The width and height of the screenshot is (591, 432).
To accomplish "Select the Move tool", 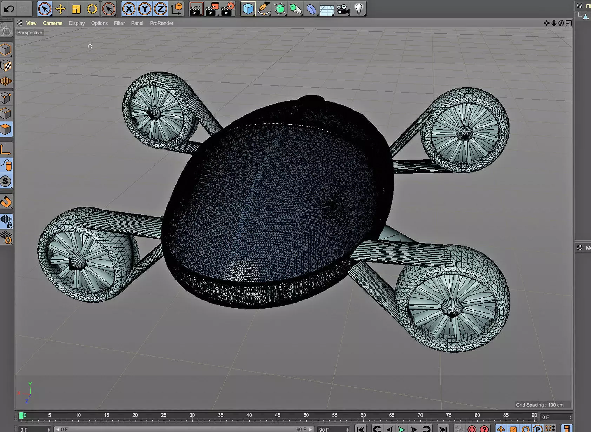I will [60, 9].
